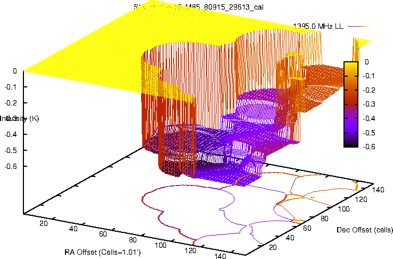This screenshot has height=259, width=393.
Task: Click the 0 tick on the Intensity axis
Action: pos(15,71)
